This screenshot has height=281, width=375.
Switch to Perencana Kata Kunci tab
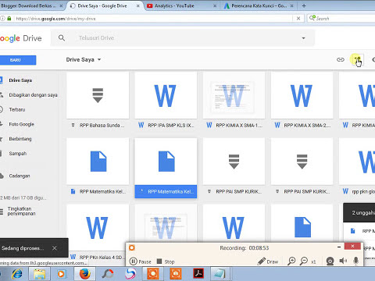259,5
